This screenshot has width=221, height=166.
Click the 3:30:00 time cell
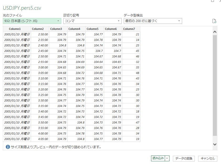[x=40, y=100]
